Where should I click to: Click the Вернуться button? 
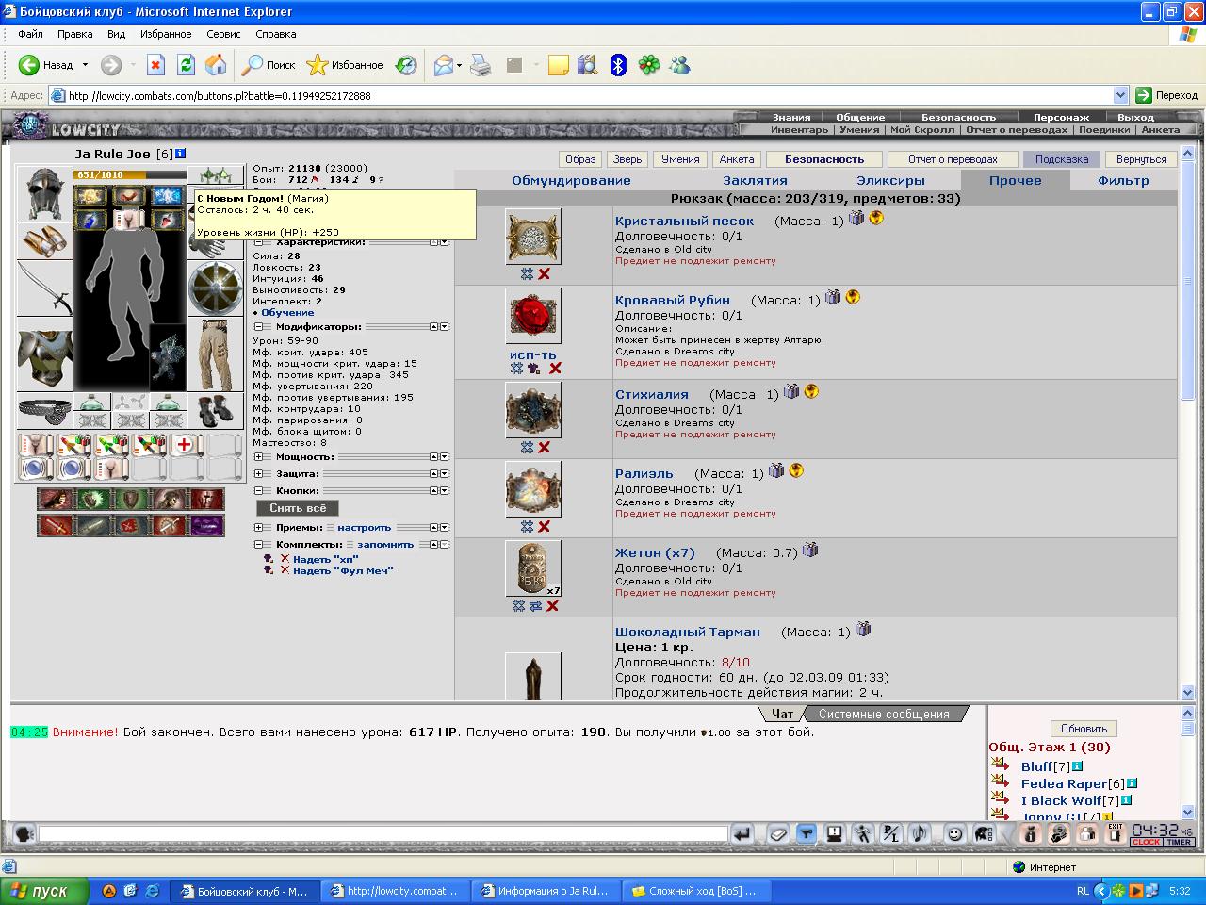1141,159
